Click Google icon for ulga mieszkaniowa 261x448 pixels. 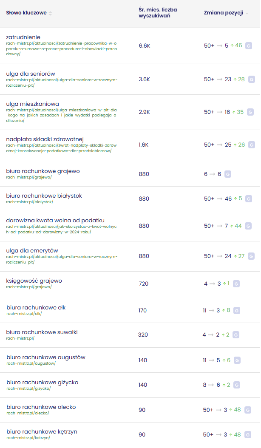pos(250,112)
